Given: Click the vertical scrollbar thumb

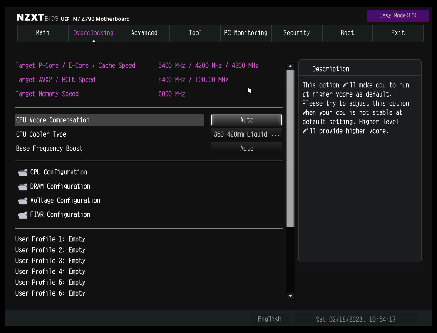Looking at the screenshot, I should [x=291, y=149].
